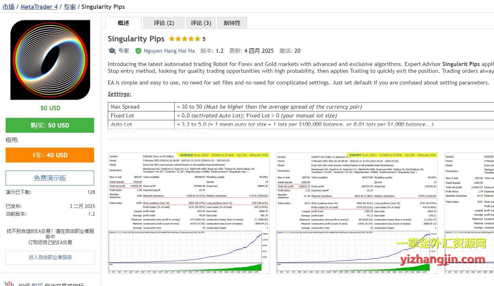Click the '= 0.0 (activated Auto Lot)' value cell
Screen dimensions: 494x286
pos(256,115)
